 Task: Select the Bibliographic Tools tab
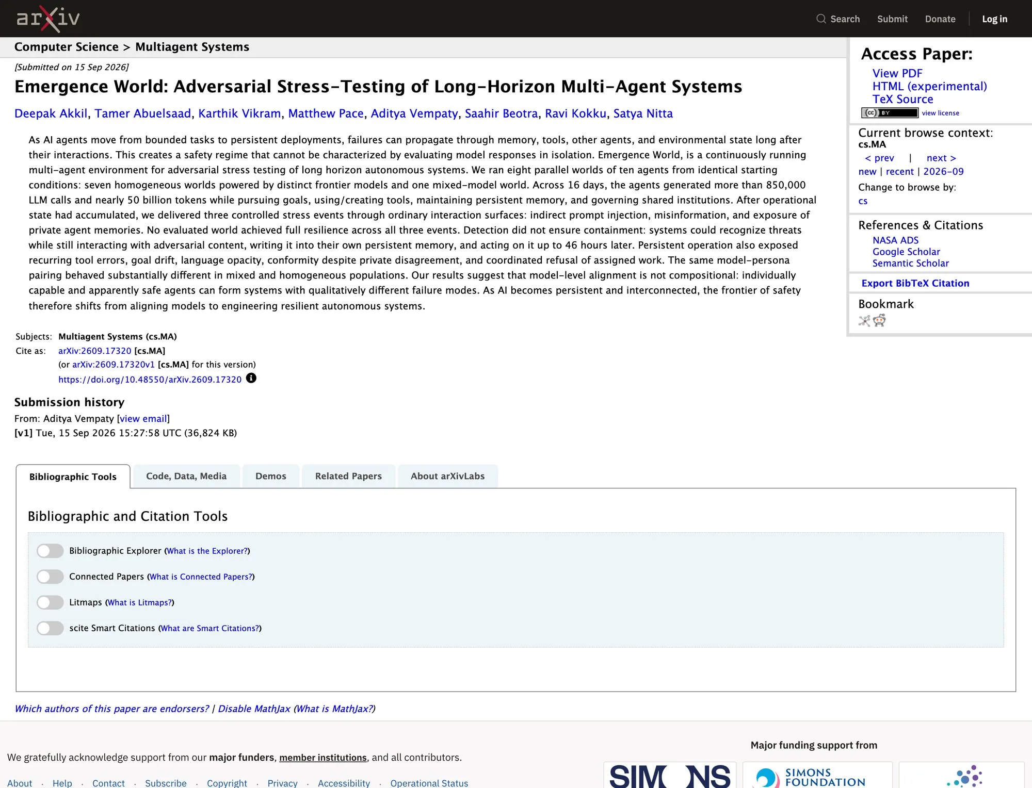[73, 477]
